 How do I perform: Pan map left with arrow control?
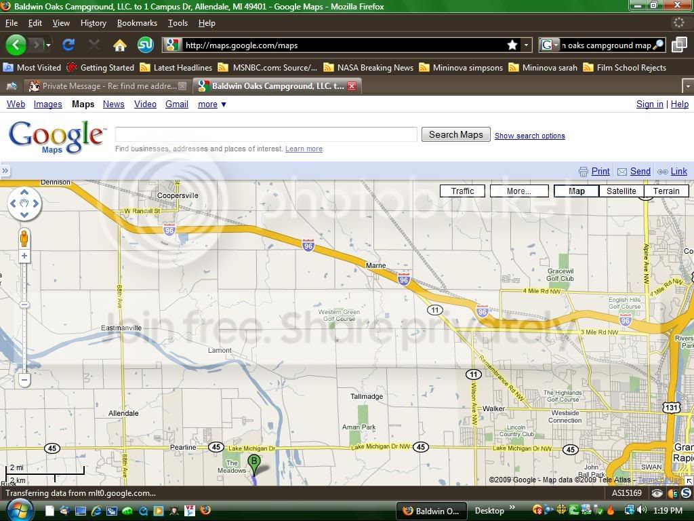[13, 204]
